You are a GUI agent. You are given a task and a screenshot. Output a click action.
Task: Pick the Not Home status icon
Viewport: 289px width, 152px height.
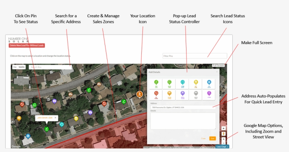point(196,84)
